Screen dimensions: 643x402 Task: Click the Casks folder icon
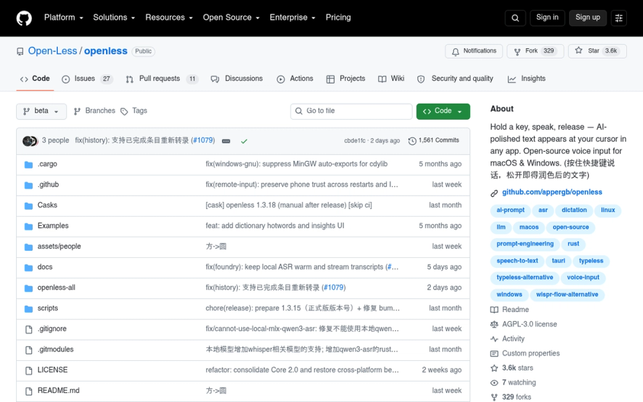(x=28, y=206)
